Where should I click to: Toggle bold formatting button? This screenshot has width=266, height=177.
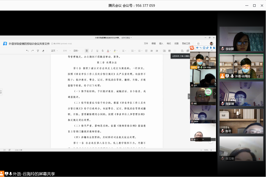coord(87,51)
